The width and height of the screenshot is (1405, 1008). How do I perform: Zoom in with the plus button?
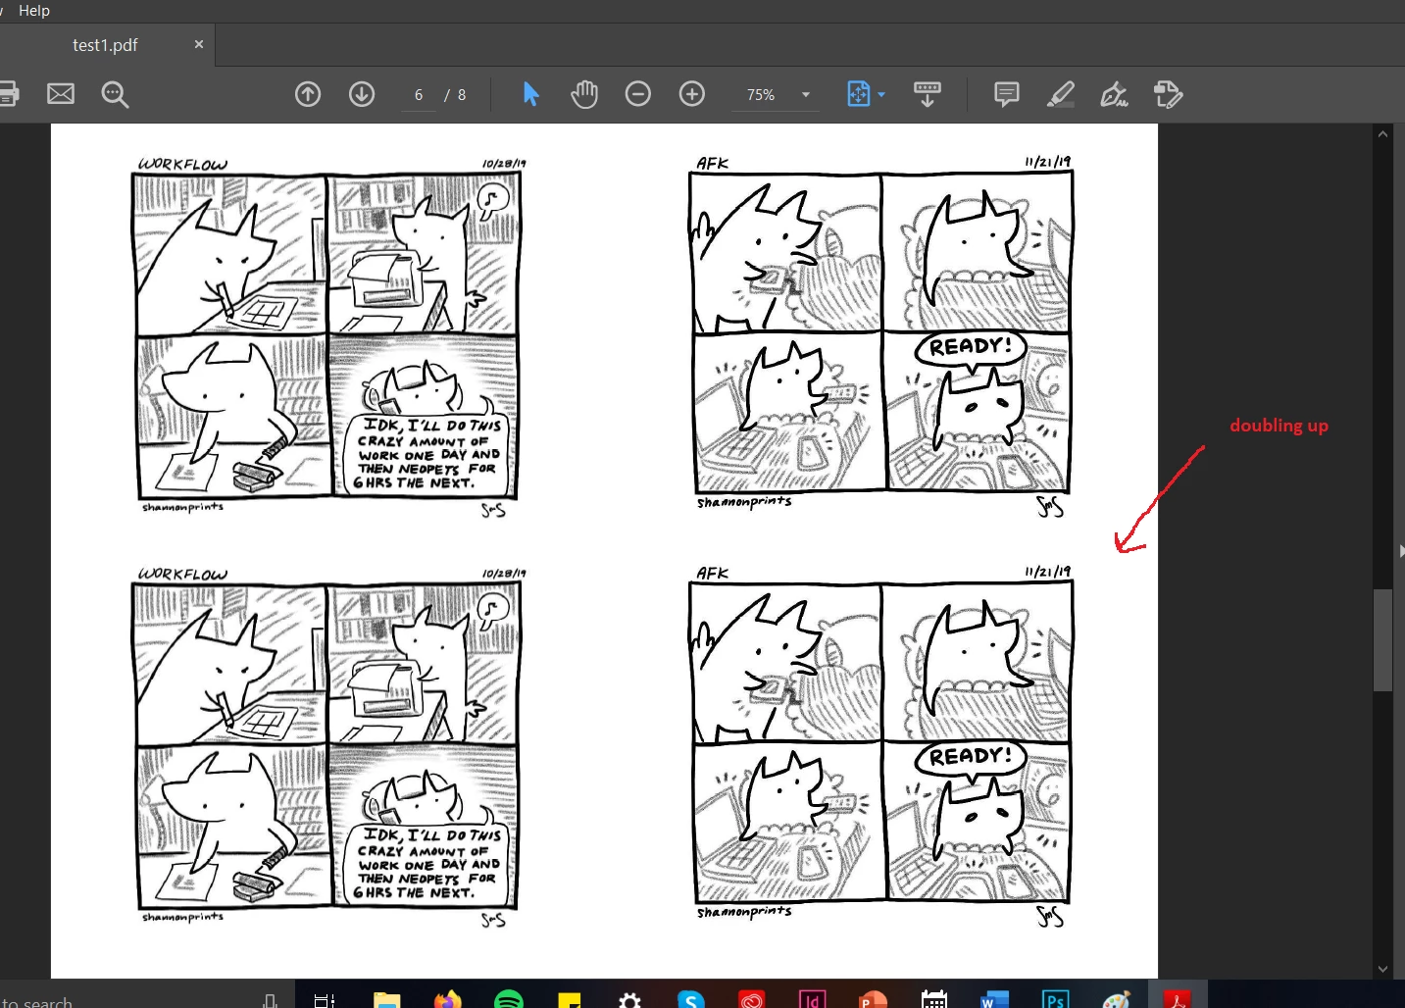point(692,94)
